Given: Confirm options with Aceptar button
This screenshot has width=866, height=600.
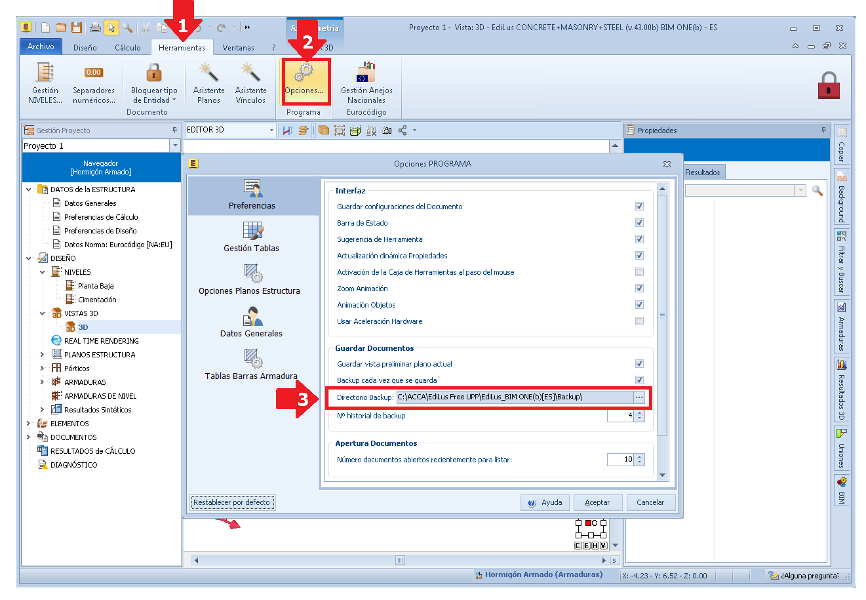Looking at the screenshot, I should 598,502.
